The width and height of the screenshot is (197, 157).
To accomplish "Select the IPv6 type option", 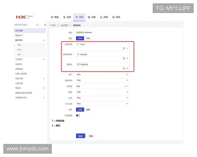I will click(88, 38).
